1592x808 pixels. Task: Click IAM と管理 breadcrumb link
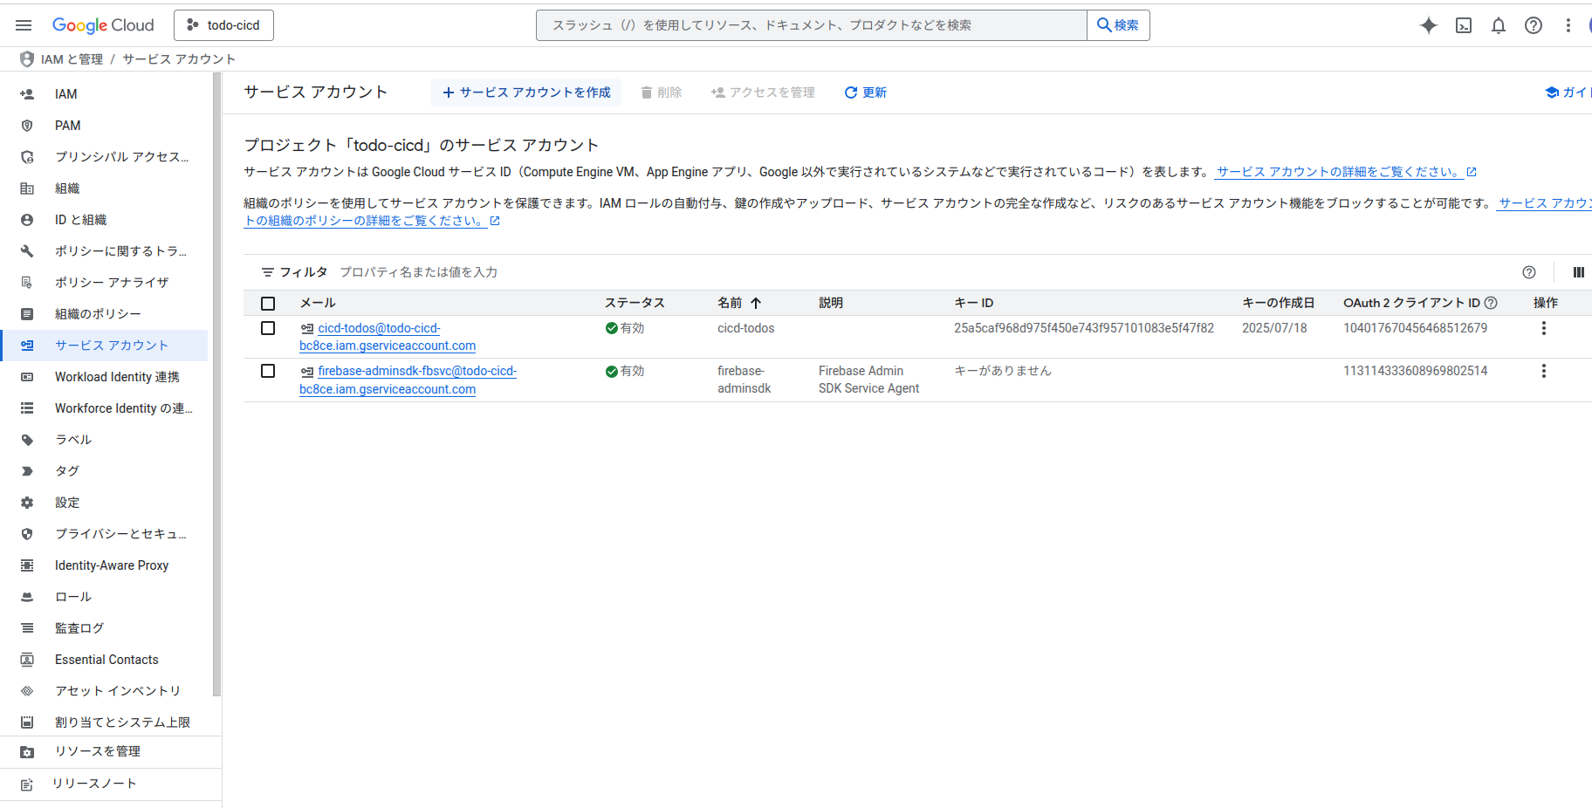coord(72,59)
